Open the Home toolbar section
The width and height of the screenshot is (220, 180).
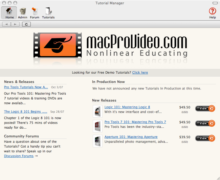click(x=9, y=13)
